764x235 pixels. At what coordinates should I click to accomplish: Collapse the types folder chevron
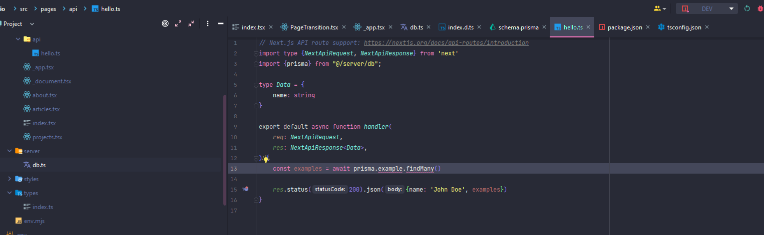[10, 193]
